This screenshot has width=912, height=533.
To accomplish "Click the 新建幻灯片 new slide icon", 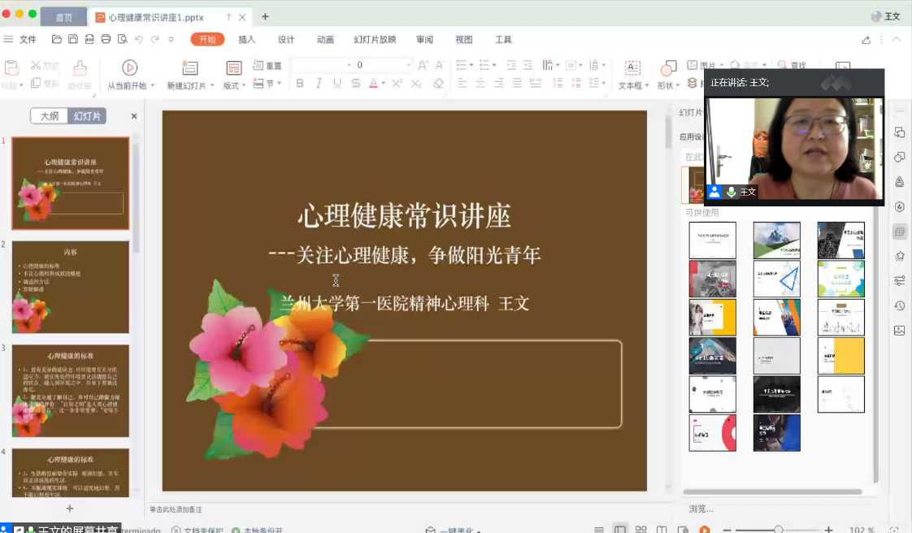I will 190,67.
